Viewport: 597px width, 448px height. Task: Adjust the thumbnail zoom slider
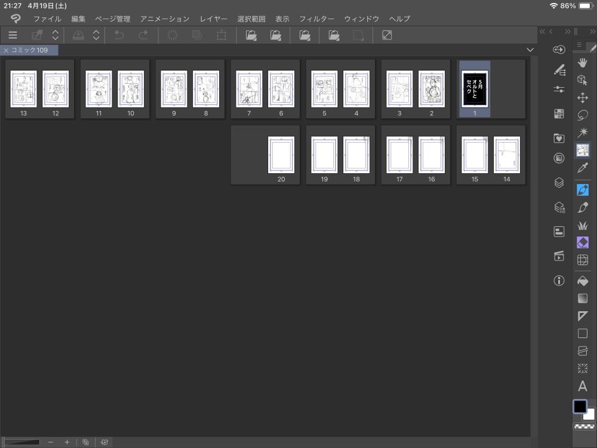pyautogui.click(x=21, y=442)
